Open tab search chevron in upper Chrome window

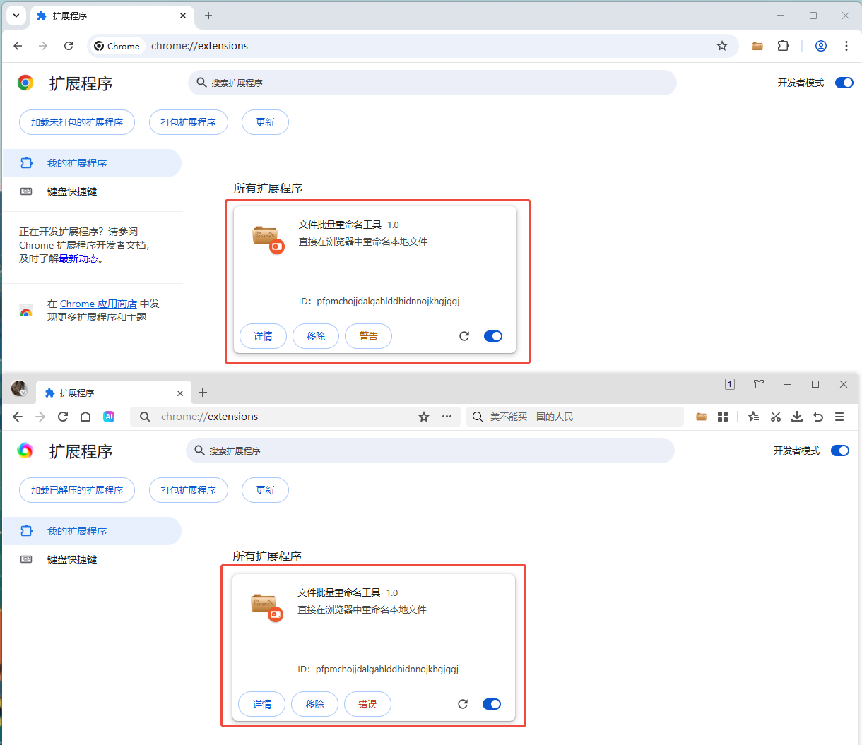16,16
